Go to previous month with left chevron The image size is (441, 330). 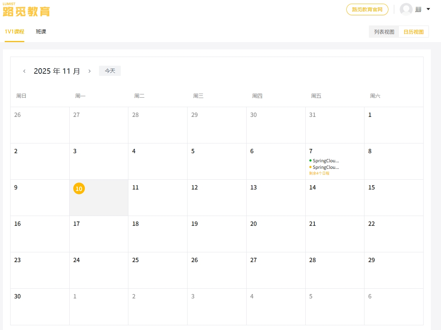pyautogui.click(x=24, y=71)
